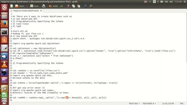Open the Bluetooth indicator menu
This screenshot has height=105, width=187.
158,2
